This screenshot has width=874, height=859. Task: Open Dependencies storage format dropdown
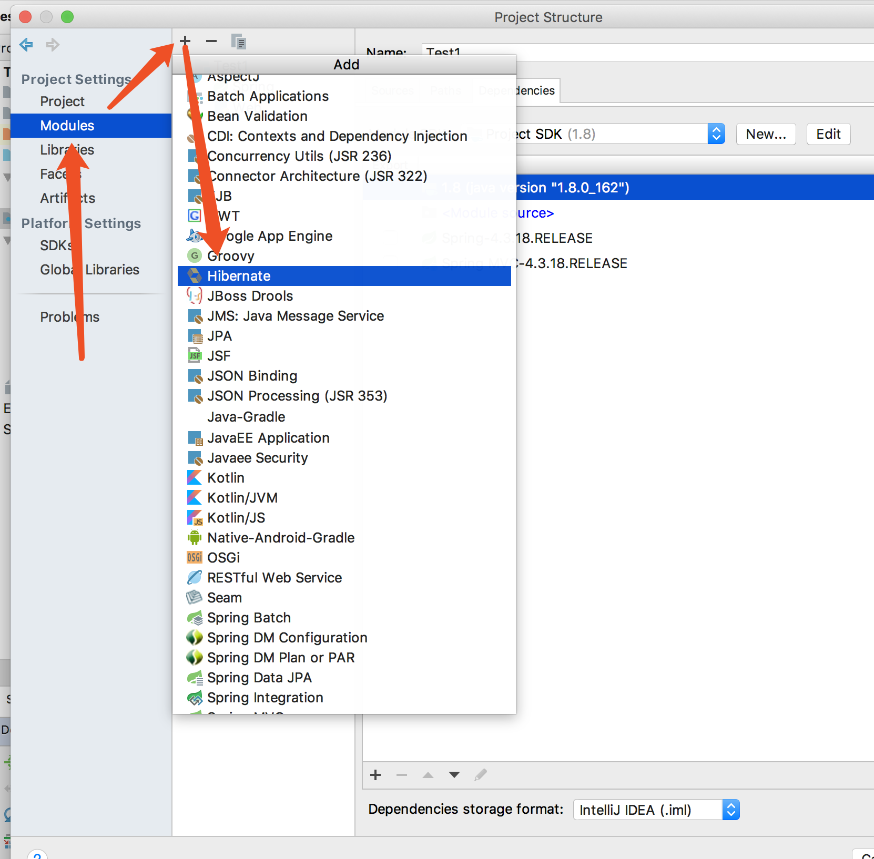(656, 810)
